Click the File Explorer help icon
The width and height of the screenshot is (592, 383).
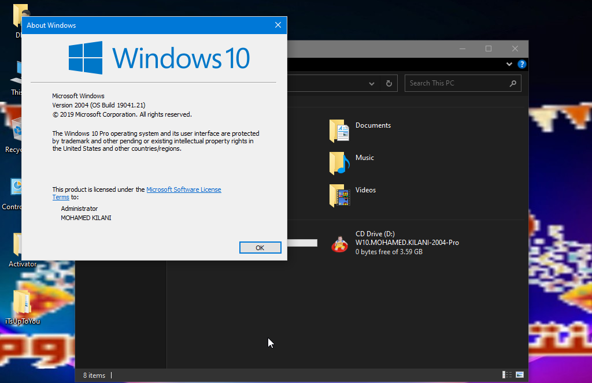[x=522, y=64]
